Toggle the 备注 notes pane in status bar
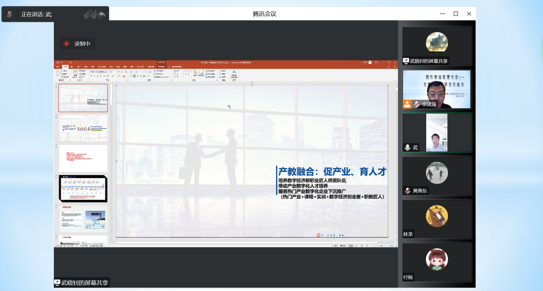 [x=335, y=246]
